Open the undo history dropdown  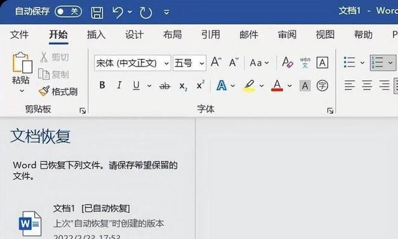130,11
